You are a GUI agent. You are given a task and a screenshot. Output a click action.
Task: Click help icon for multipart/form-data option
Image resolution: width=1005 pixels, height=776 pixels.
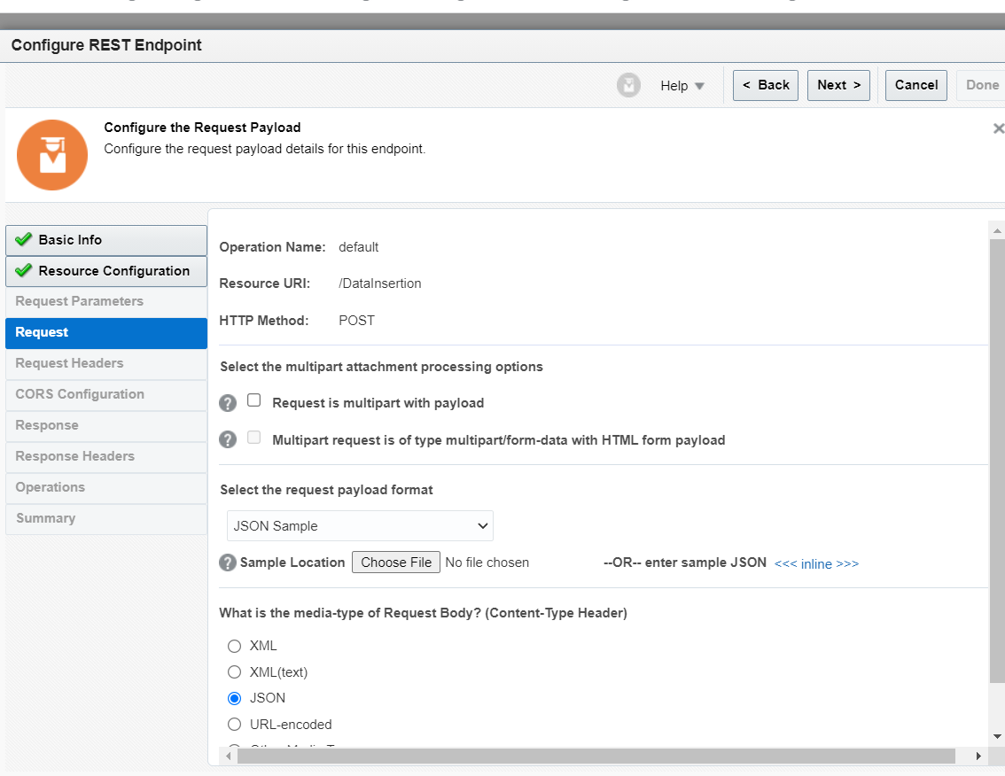point(228,439)
